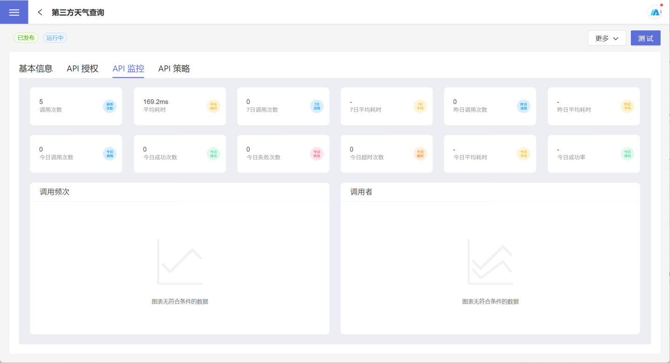Viewport: 670px width, 363px height.
Task: Select the 今日超时 orange badge icon
Action: tap(420, 154)
